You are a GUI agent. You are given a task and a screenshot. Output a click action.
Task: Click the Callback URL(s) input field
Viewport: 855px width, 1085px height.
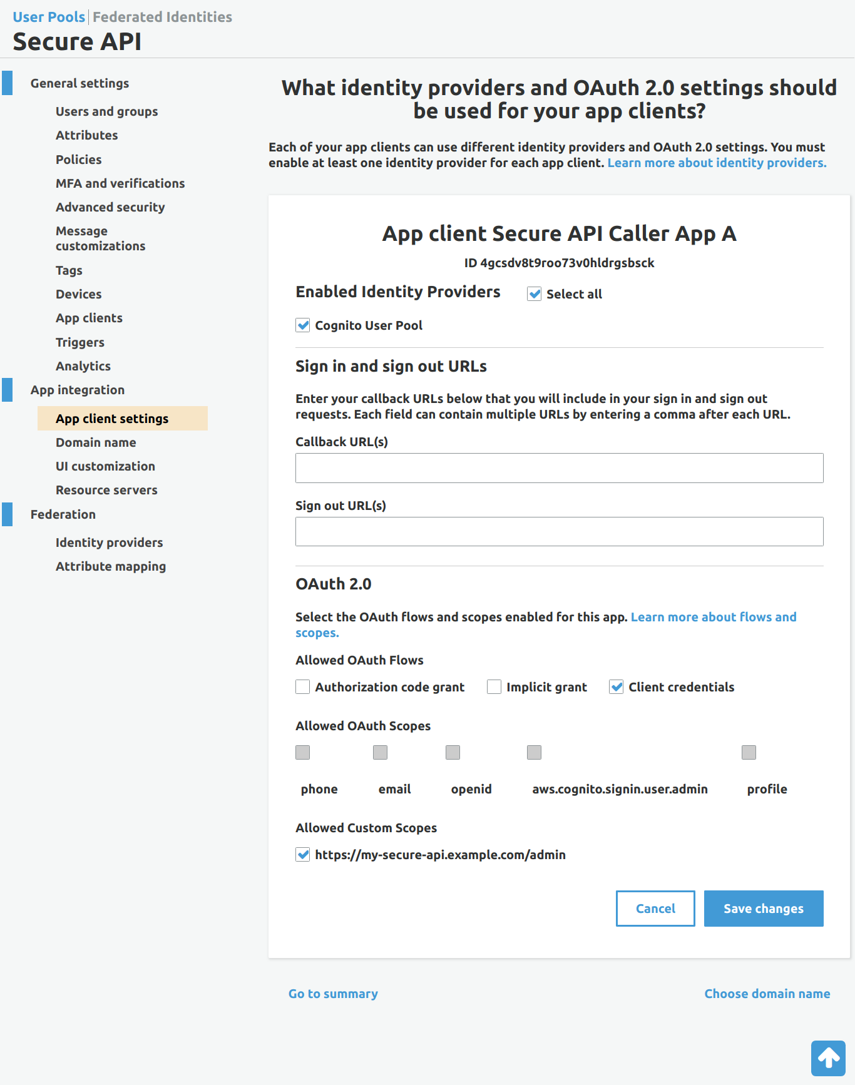click(x=559, y=468)
